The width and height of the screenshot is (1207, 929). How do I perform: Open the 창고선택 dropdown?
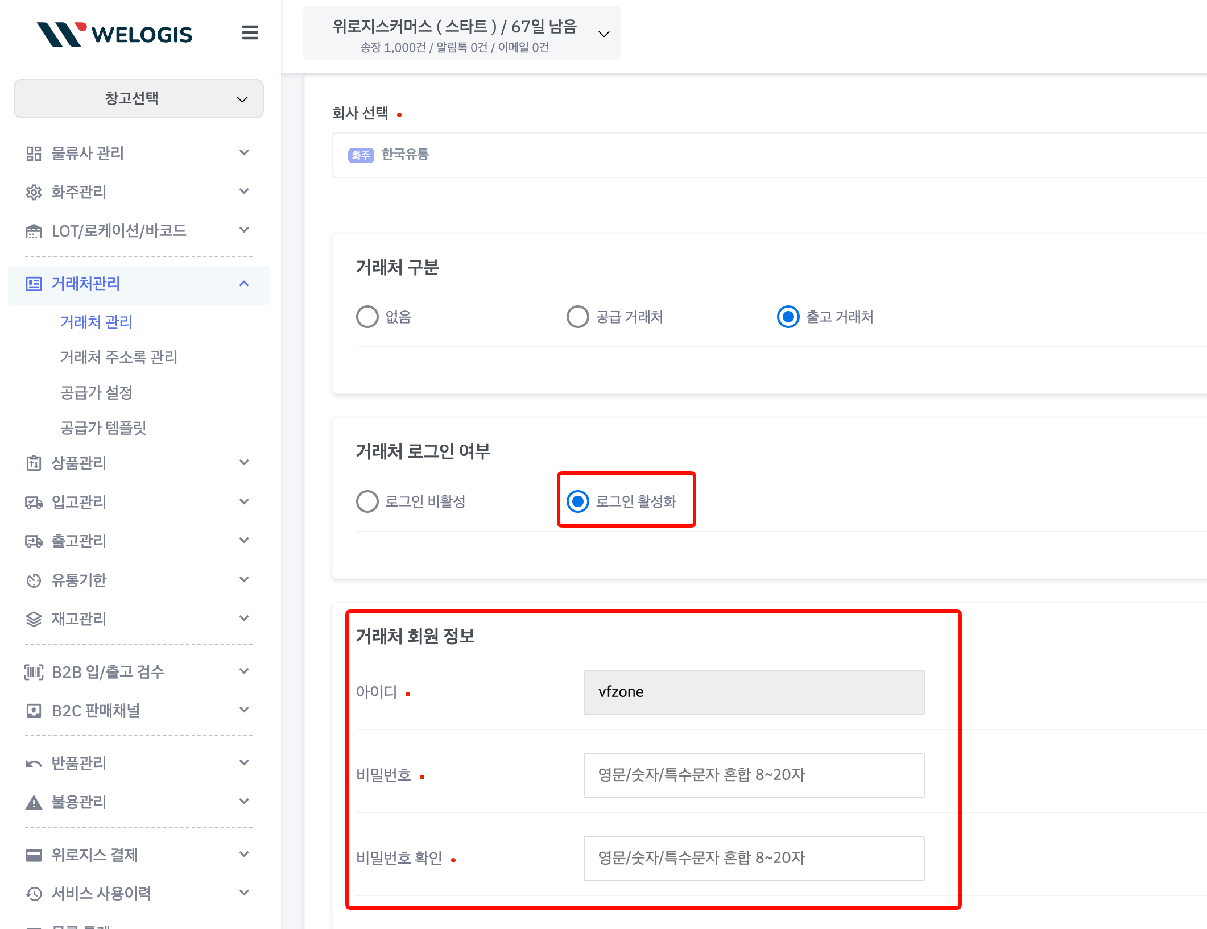pos(138,98)
